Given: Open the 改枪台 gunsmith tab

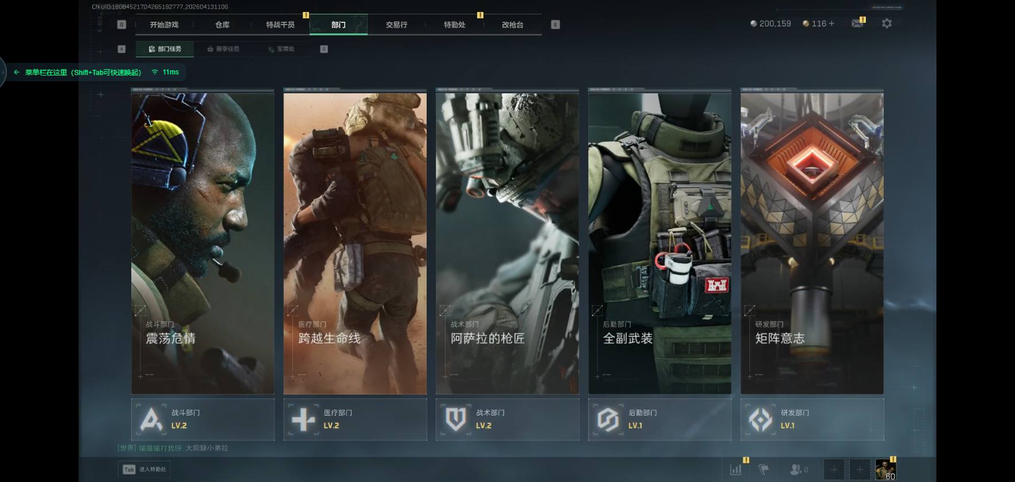Looking at the screenshot, I should coord(513,25).
